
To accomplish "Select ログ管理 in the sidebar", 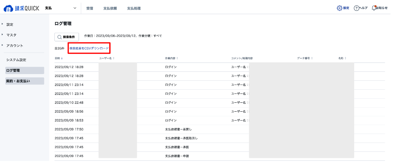I will click(25, 70).
